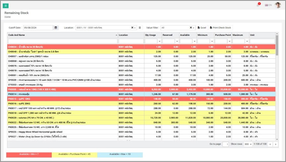Select the CH0057 row
Image resolution: width=286 pixels, height=162 pixels.
tap(141, 56)
